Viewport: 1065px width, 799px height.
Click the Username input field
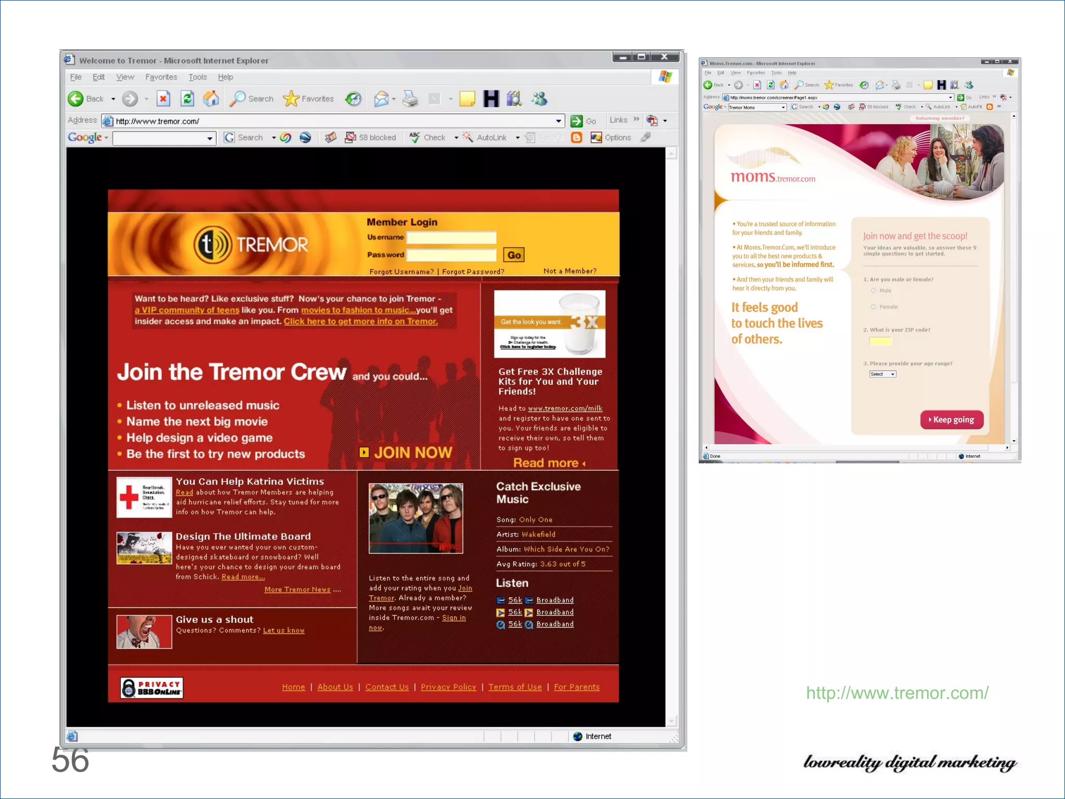[451, 238]
